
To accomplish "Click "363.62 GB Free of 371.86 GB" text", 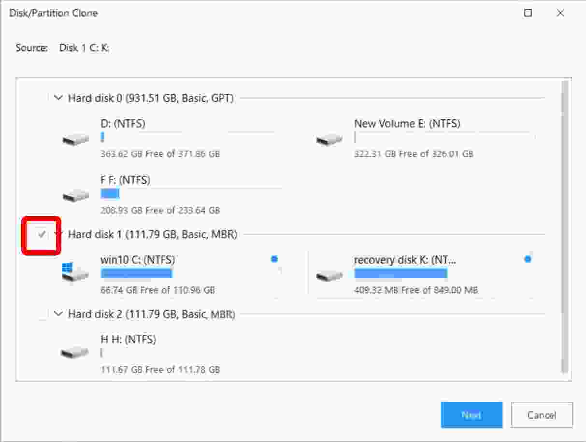I will point(160,154).
